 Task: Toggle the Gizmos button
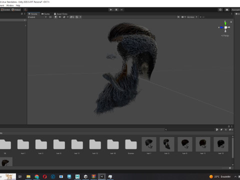(190, 17)
